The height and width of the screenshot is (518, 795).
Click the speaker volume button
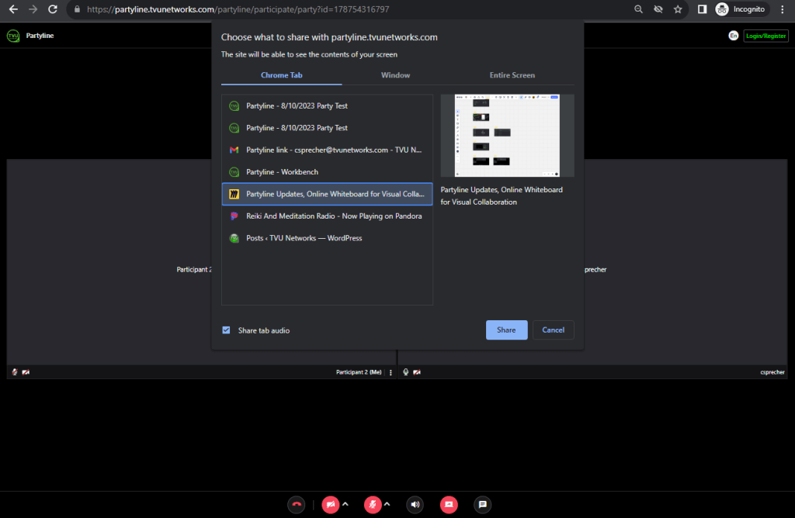click(x=415, y=504)
